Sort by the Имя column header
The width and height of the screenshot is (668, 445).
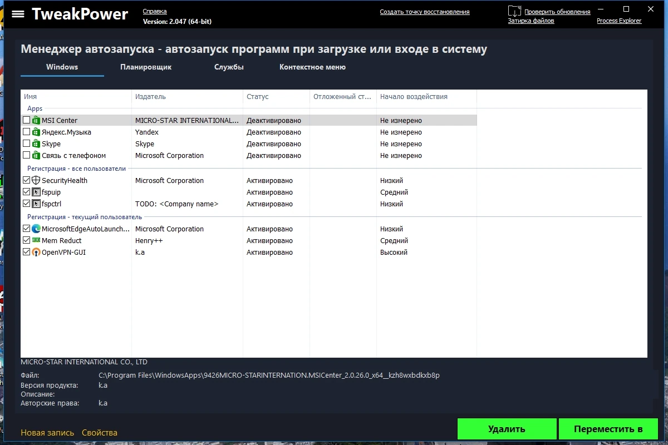76,96
